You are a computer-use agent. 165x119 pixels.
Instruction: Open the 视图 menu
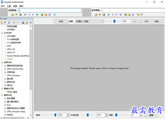tap(15, 6)
